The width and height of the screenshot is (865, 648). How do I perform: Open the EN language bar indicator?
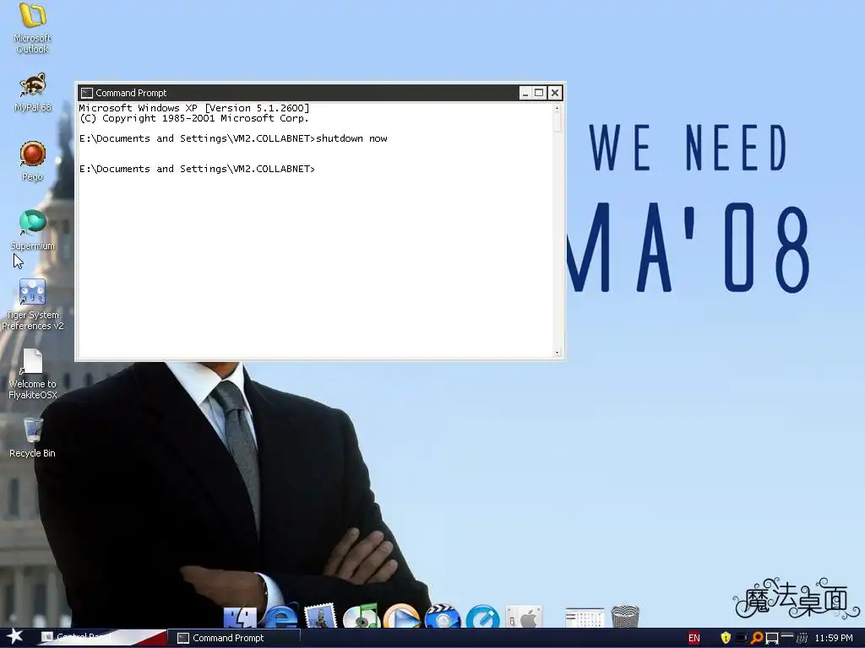click(694, 638)
